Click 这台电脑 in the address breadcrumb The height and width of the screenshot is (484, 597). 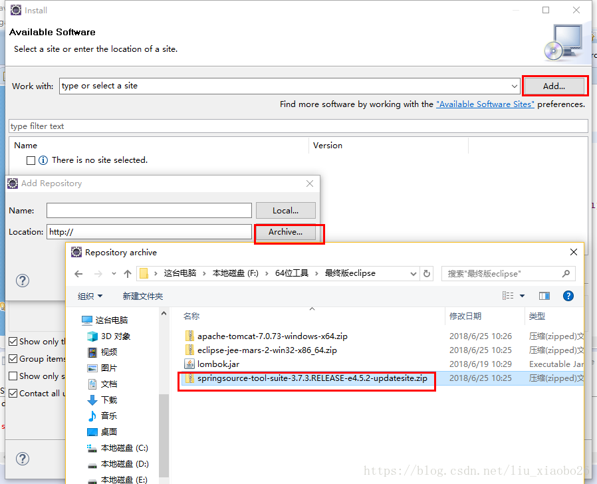pyautogui.click(x=180, y=273)
